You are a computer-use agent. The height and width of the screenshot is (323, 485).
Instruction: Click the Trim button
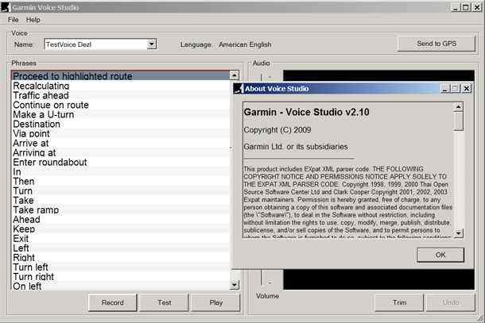click(399, 302)
